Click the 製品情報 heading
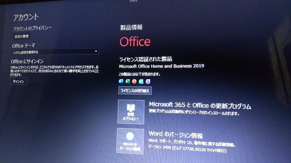Image resolution: width=291 pixels, height=163 pixels. (x=131, y=27)
